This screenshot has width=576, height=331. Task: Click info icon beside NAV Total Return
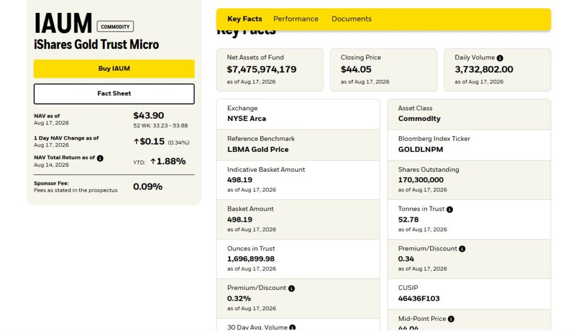(100, 158)
